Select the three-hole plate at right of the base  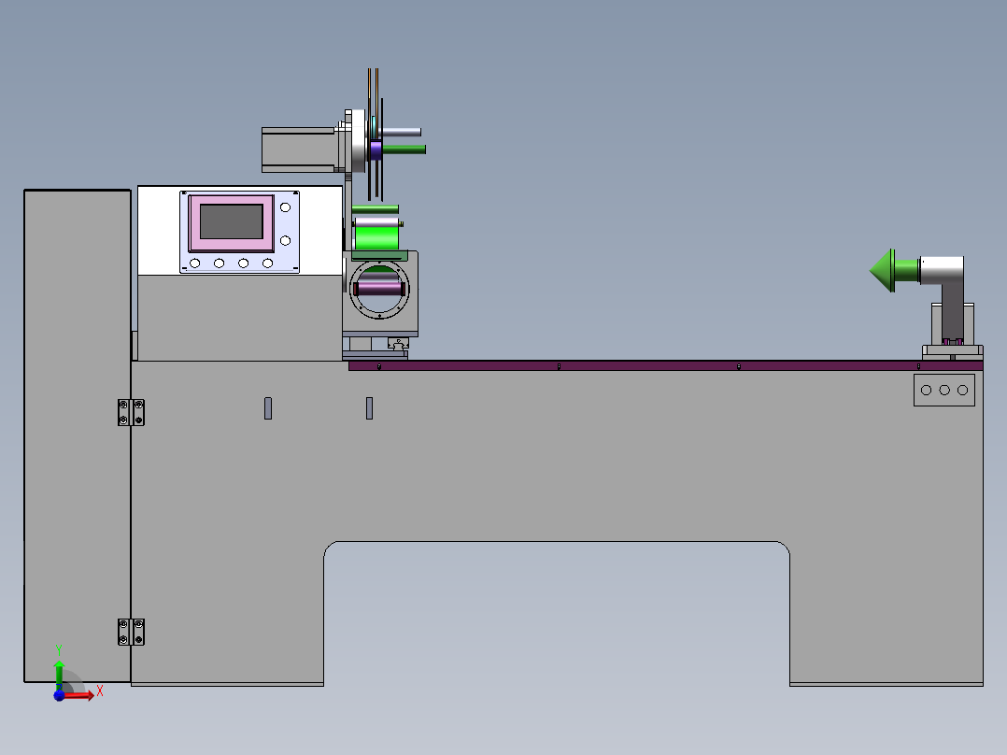point(944,390)
